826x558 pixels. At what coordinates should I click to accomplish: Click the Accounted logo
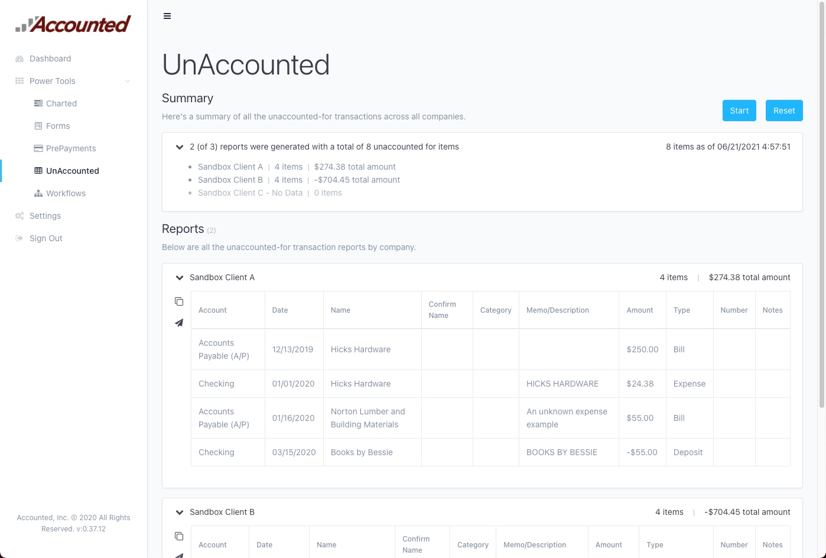[x=73, y=24]
